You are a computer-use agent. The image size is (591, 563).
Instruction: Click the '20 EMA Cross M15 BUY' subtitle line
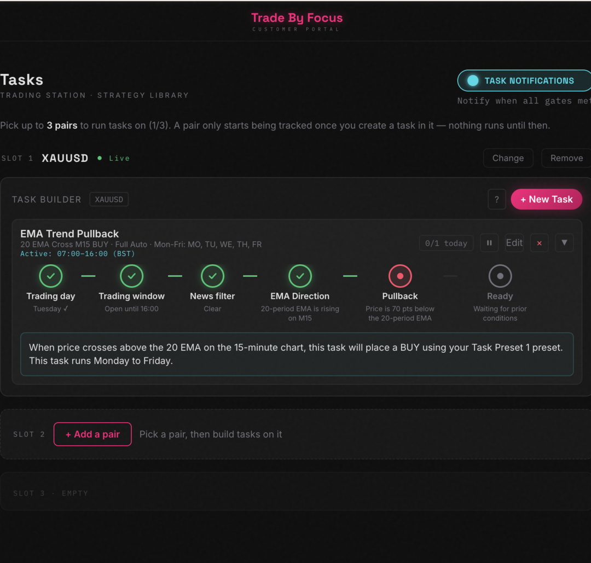point(141,244)
